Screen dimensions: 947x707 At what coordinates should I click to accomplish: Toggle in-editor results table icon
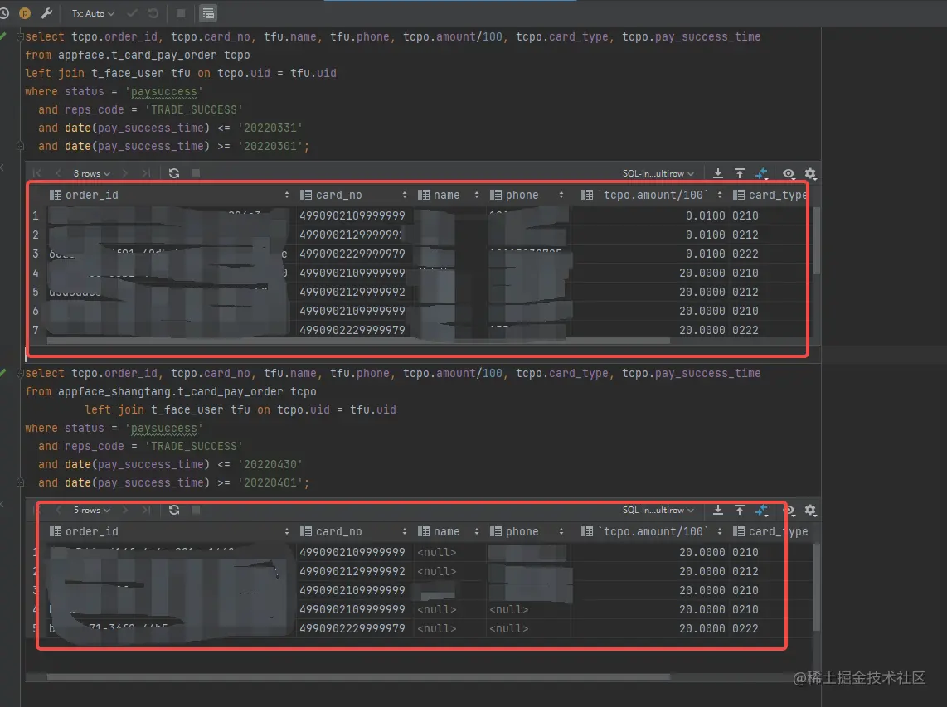(x=208, y=12)
